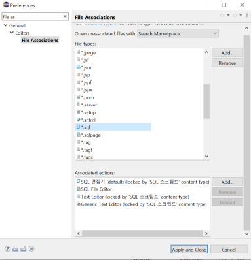Select the Generic Text Editor entry
This screenshot has height=260, width=251.
(142, 204)
